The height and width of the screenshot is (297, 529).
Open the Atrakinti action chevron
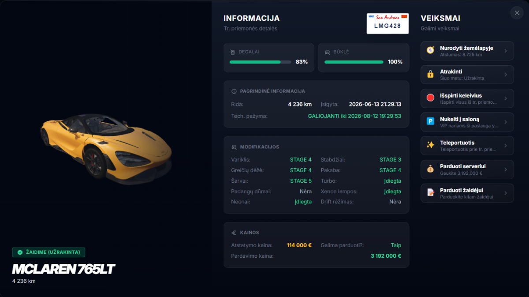(x=506, y=75)
